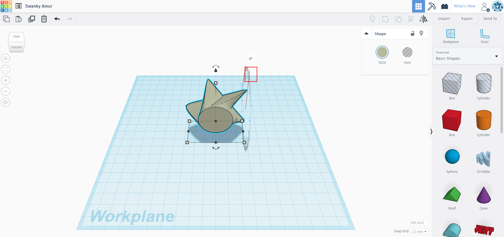
Task: Pick the red Text shape
Action: coord(484,230)
